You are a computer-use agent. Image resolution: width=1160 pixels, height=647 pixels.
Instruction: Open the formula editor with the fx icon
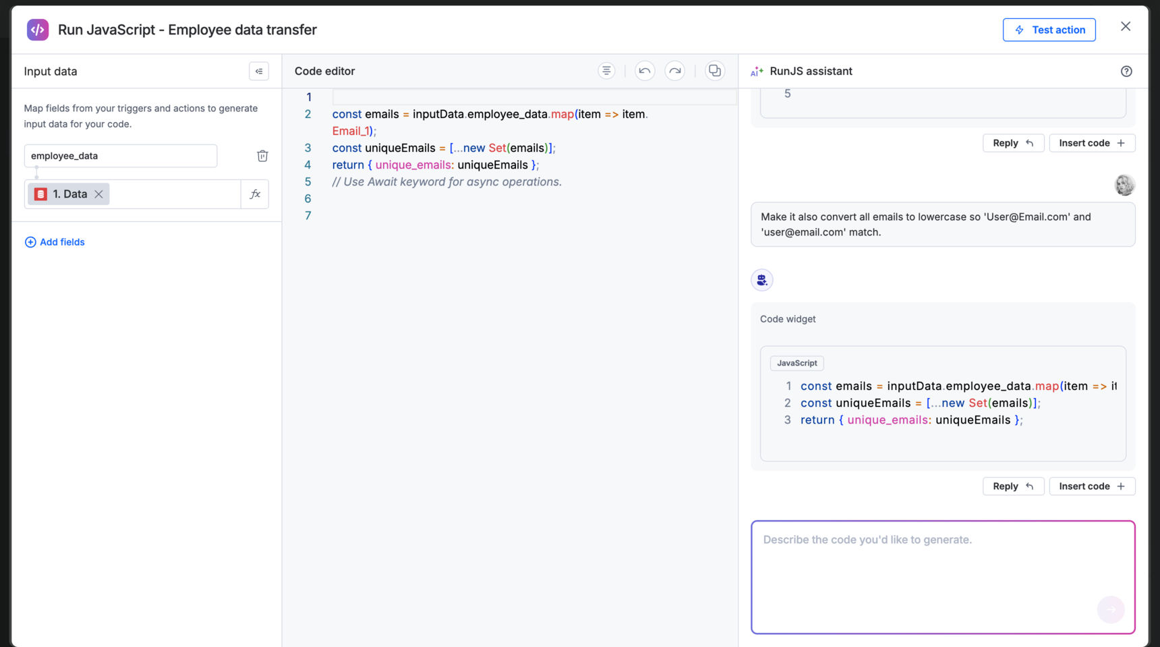point(255,194)
